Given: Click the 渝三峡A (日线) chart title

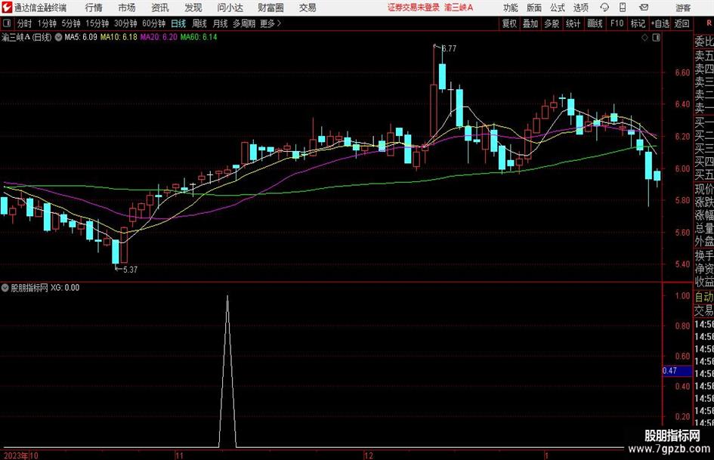Looking at the screenshot, I should pyautogui.click(x=26, y=37).
